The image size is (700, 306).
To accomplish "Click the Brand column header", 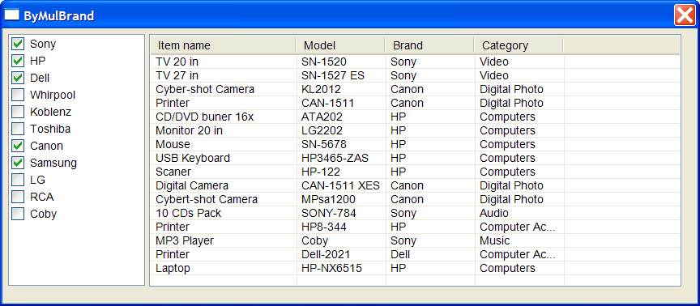I will 429,45.
